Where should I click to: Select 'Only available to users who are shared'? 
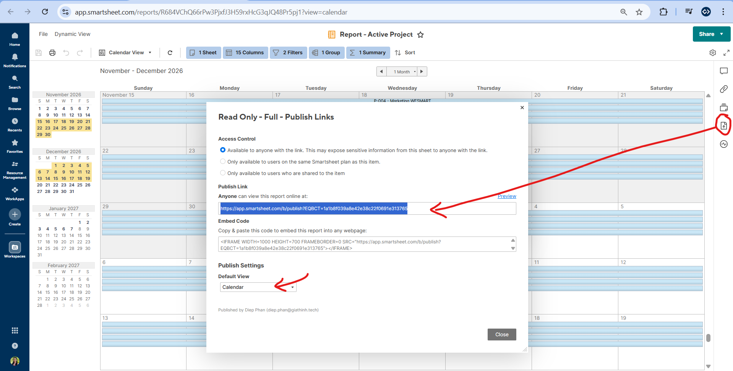click(x=223, y=173)
